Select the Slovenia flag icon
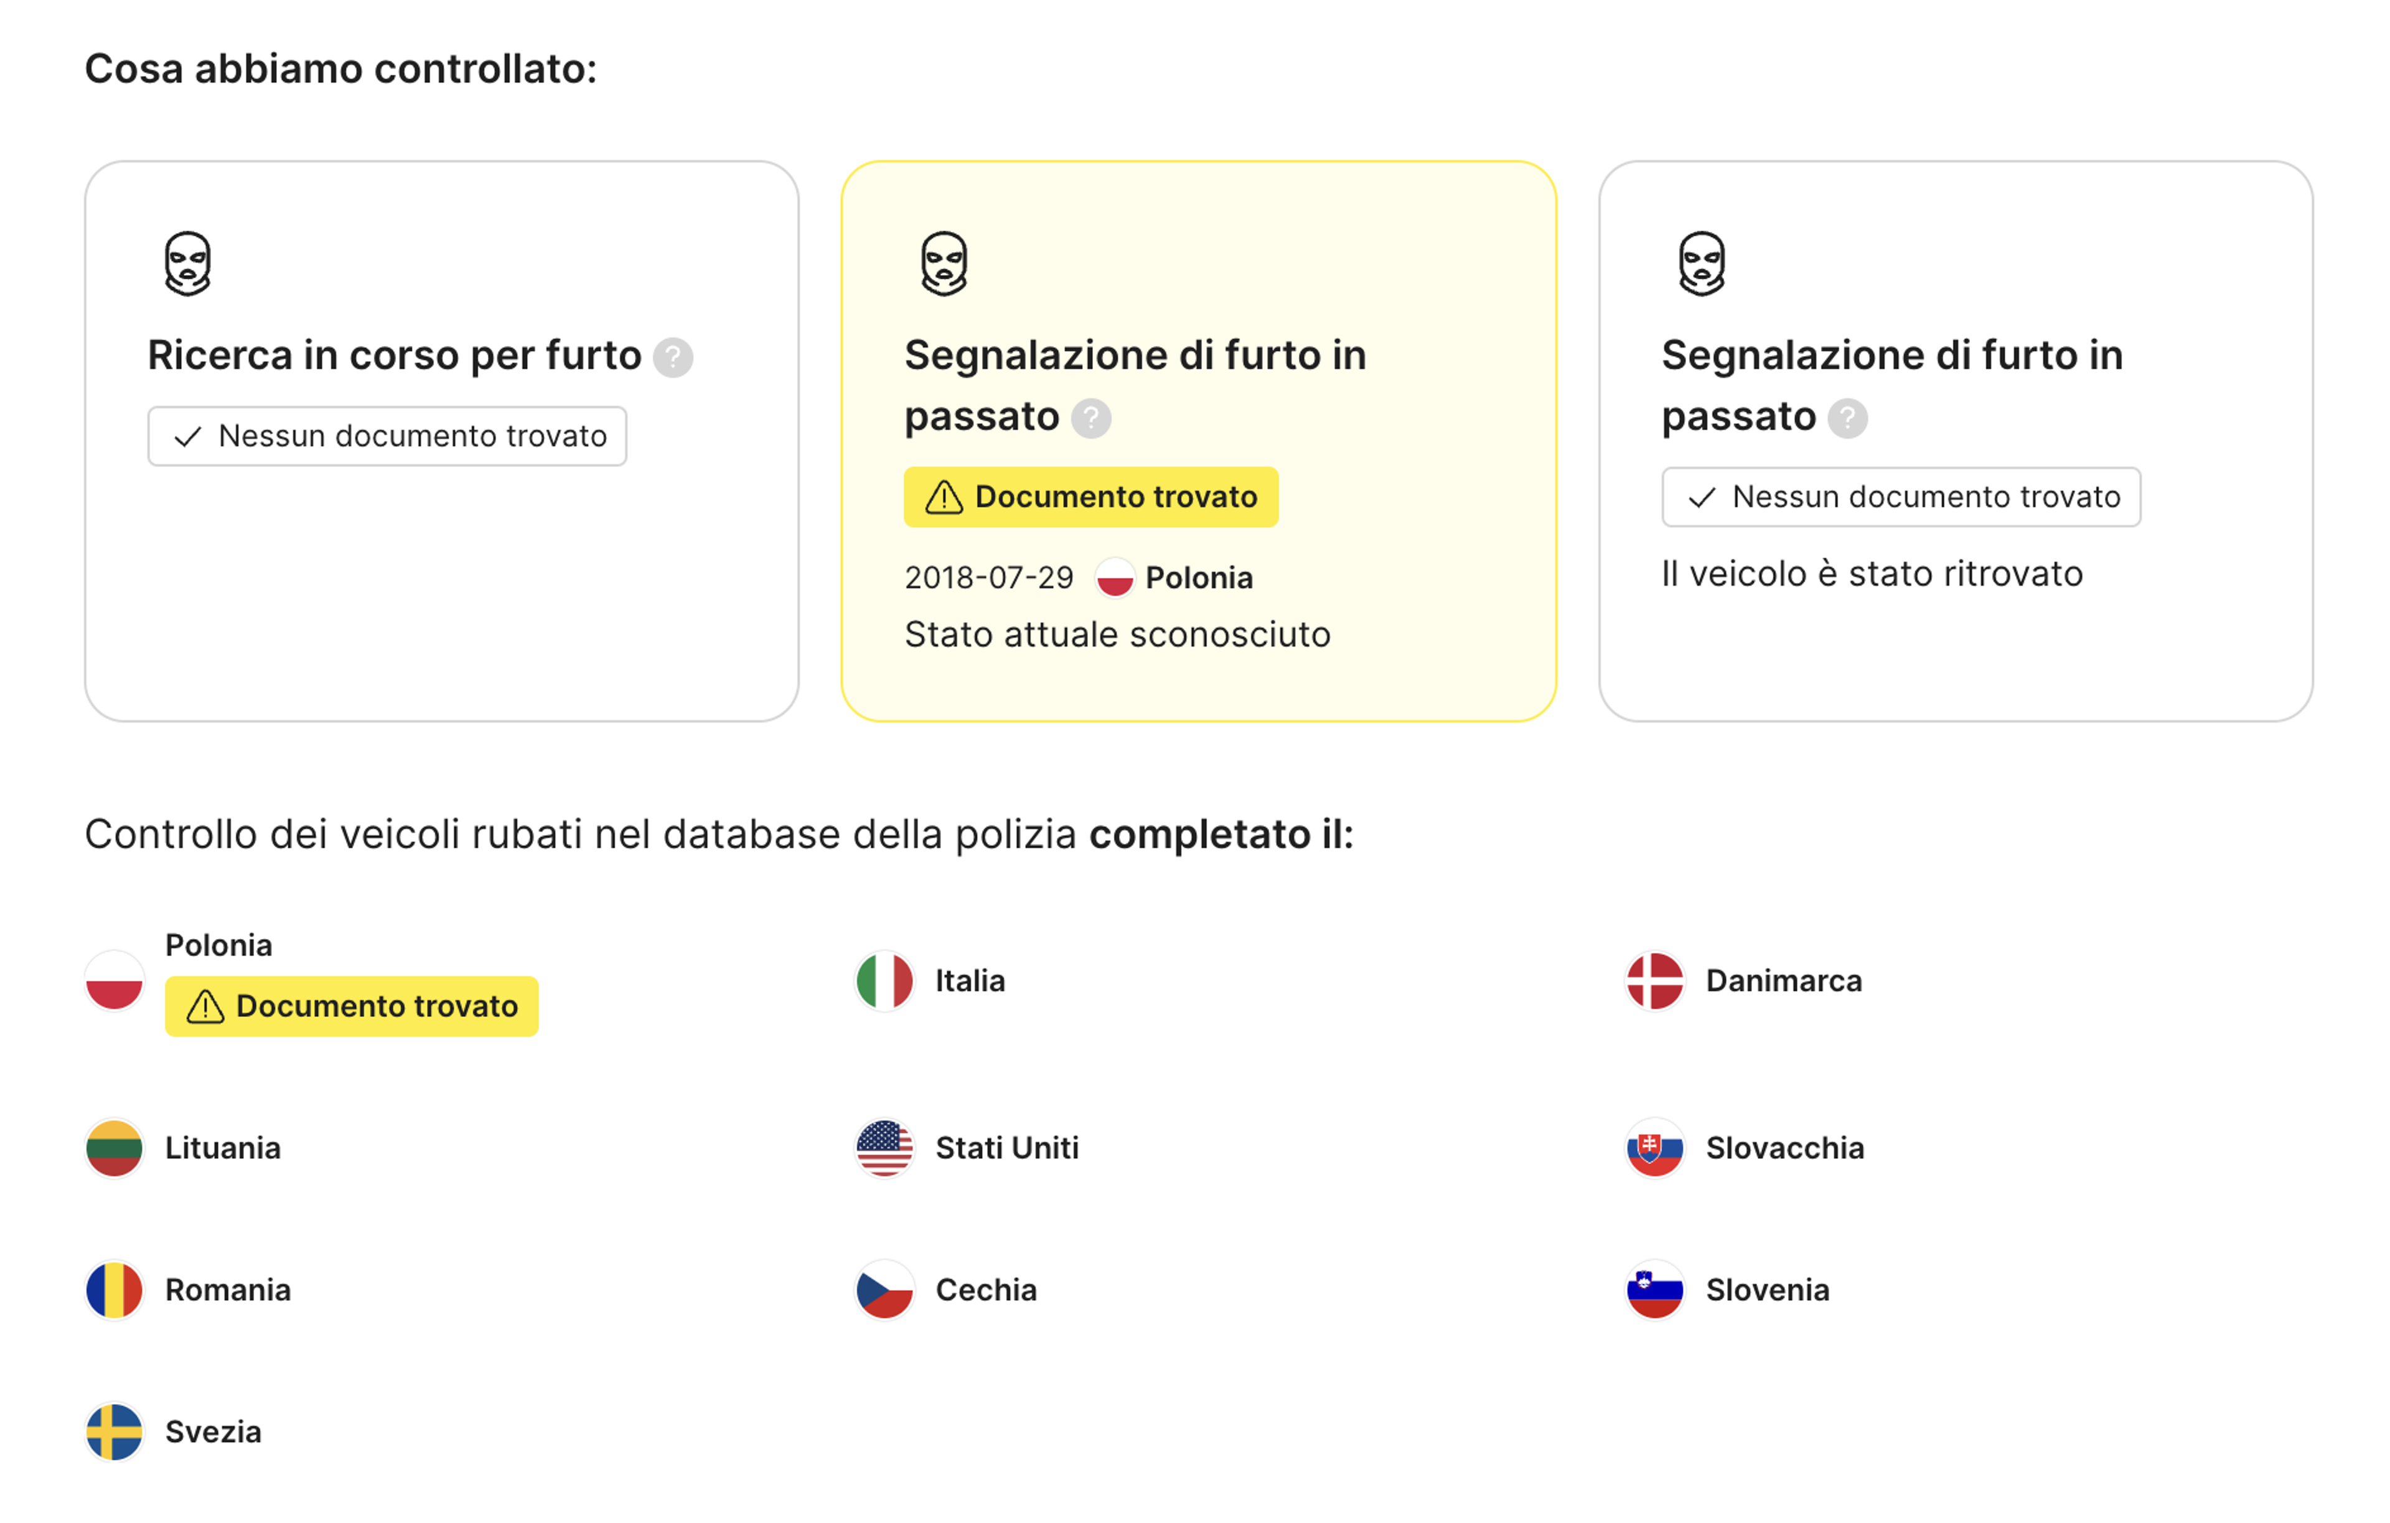The height and width of the screenshot is (1523, 2390). pyautogui.click(x=1654, y=1291)
